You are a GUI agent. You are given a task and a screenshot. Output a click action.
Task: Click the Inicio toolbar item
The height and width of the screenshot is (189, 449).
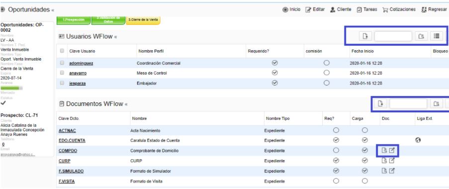click(291, 9)
